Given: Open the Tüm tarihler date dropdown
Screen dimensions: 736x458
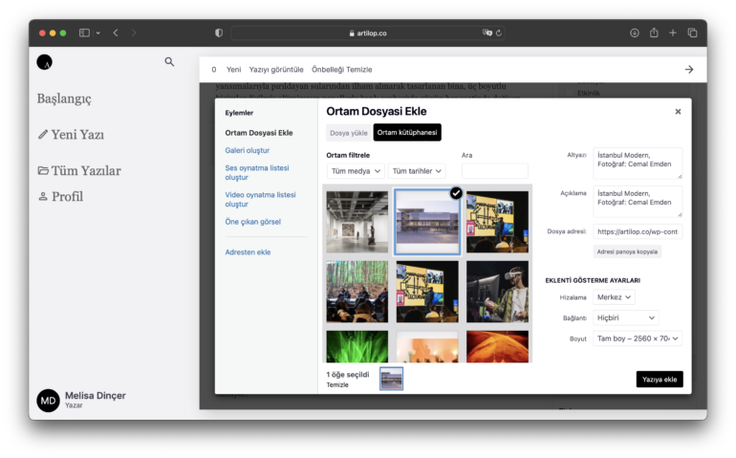Looking at the screenshot, I should tap(417, 171).
